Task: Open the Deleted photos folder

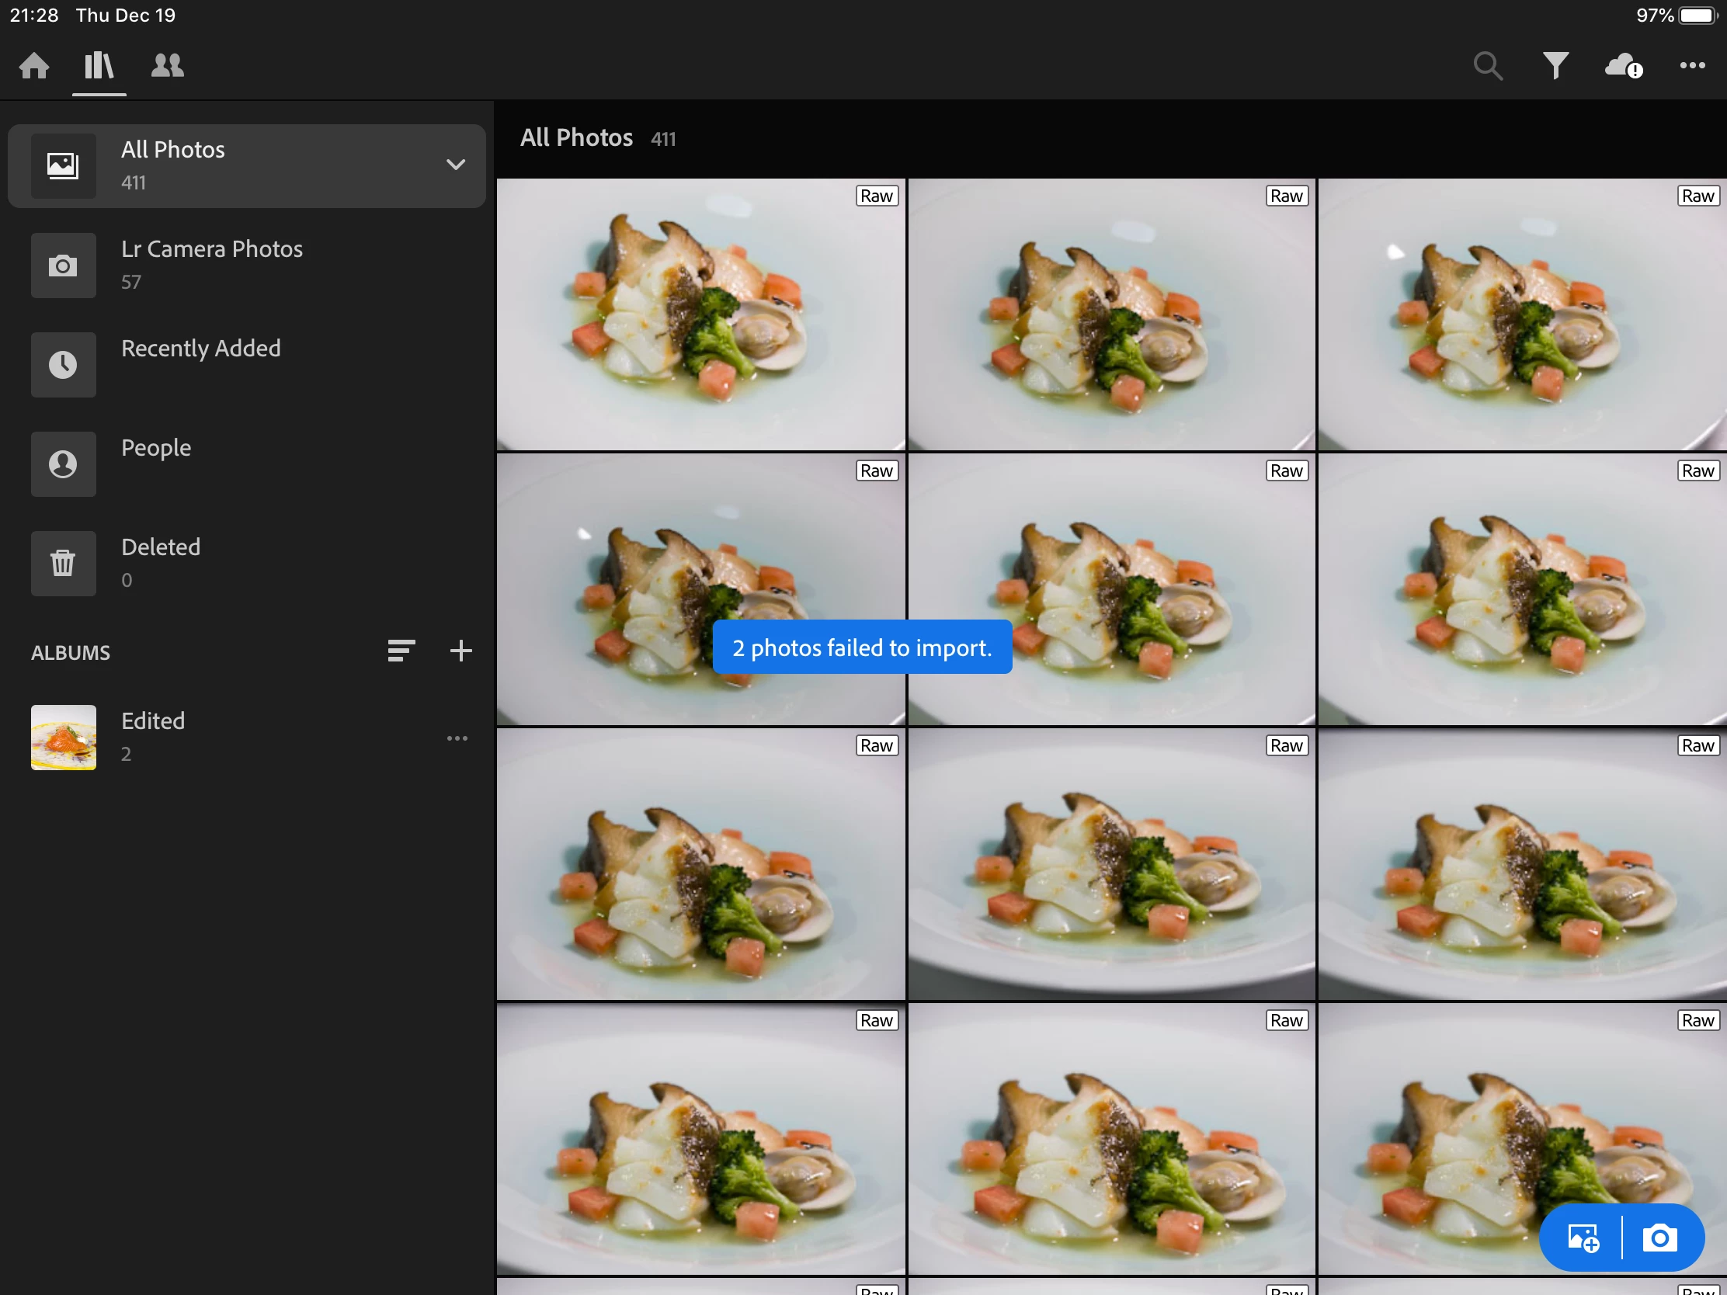Action: coord(160,562)
